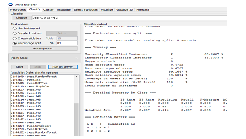The height and width of the screenshot is (139, 246).
Task: Select 01:43:23 trees.J48 result
Action: coord(26,106)
